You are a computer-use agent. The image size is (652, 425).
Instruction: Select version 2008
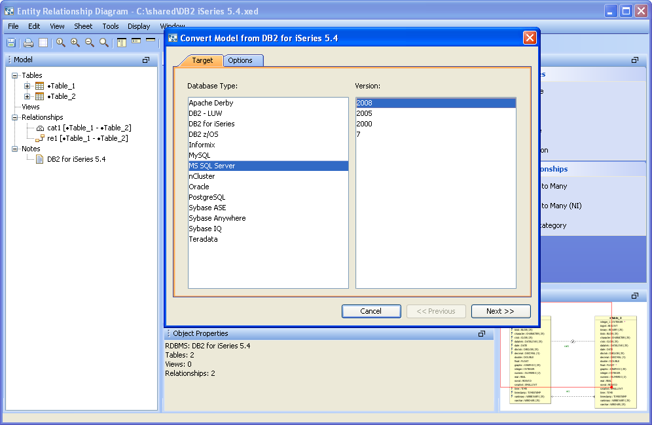[x=436, y=103]
